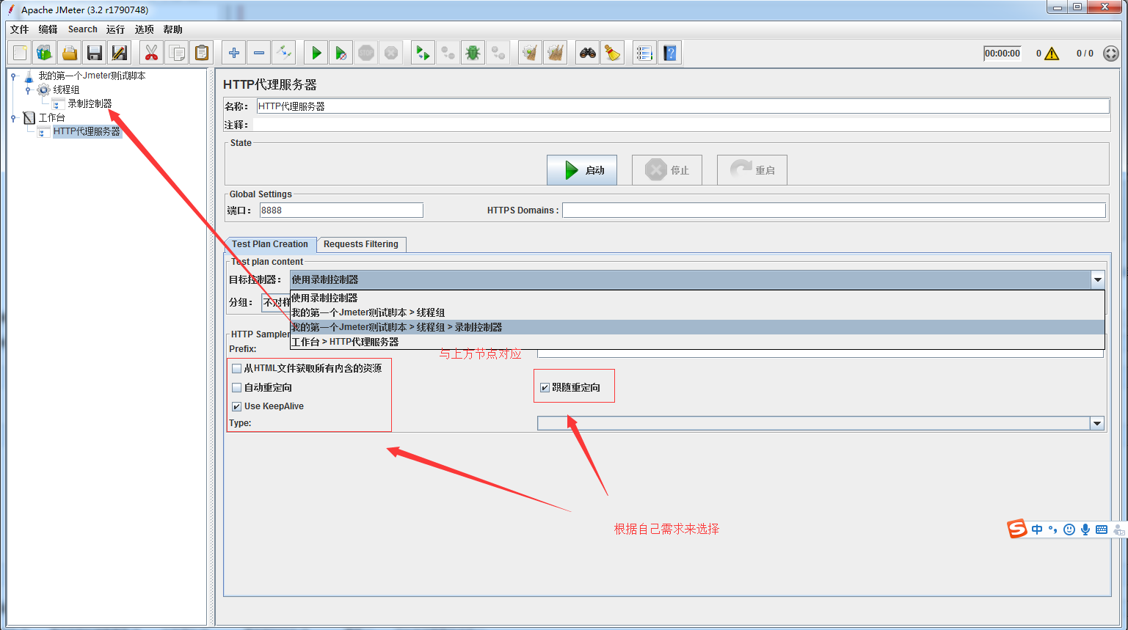1128x630 pixels.
Task: Pick 工作台 > HTTP代理服务器 option
Action: tap(697, 342)
